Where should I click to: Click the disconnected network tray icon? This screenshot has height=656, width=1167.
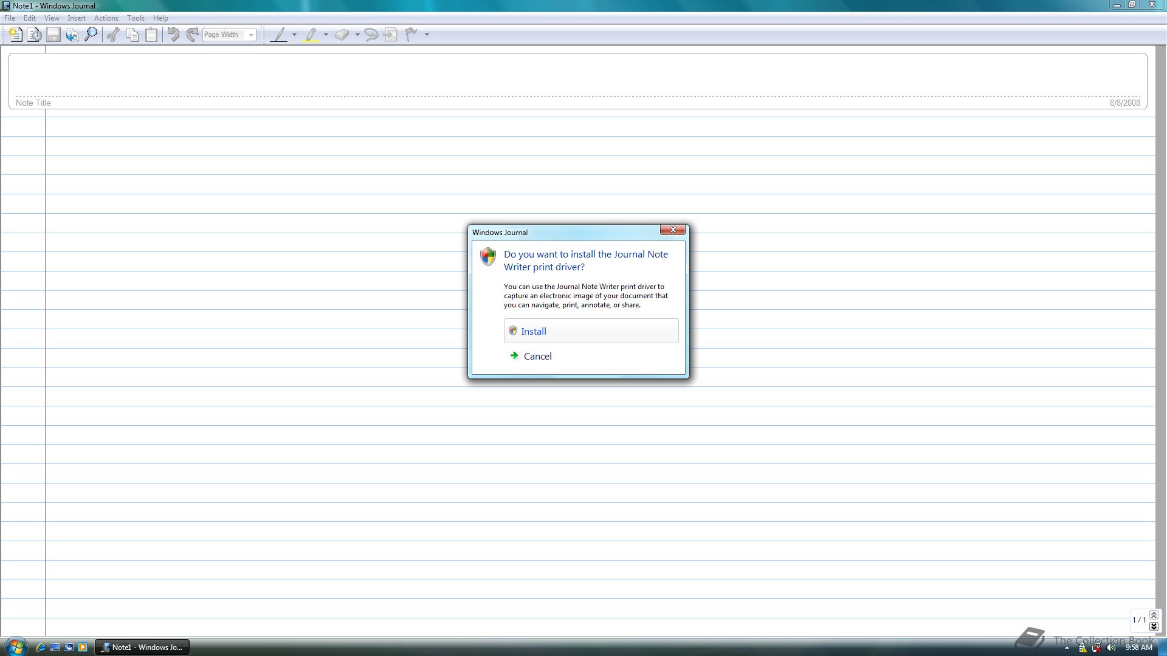point(1096,647)
